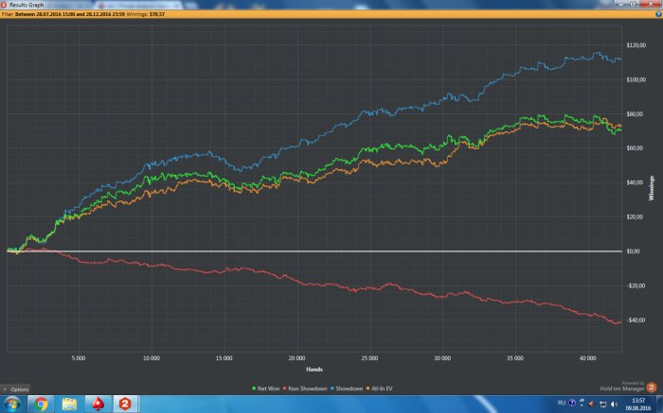Open Windows Explorer from the taskbar
The width and height of the screenshot is (663, 413).
[x=69, y=404]
